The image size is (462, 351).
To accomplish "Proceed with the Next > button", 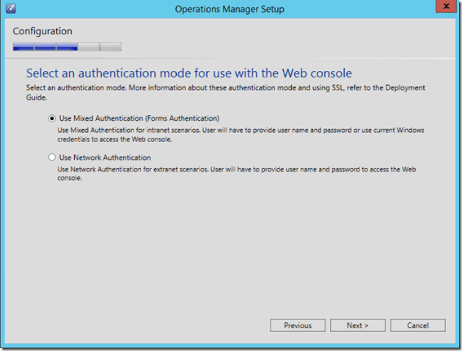I will [x=357, y=325].
